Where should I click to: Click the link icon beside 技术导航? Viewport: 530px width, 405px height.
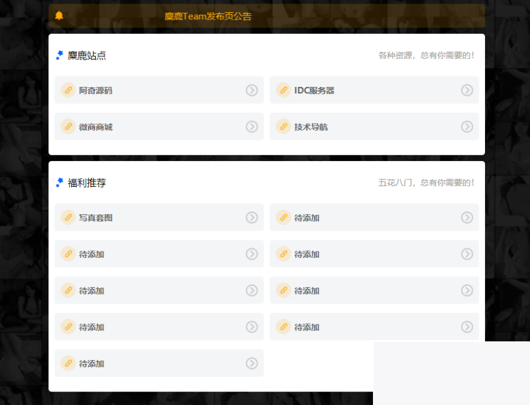[283, 127]
